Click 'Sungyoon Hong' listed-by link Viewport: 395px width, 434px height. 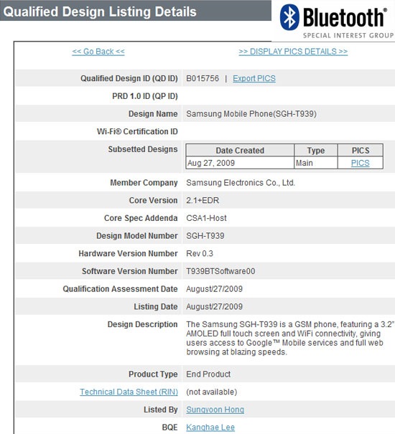[x=215, y=410]
